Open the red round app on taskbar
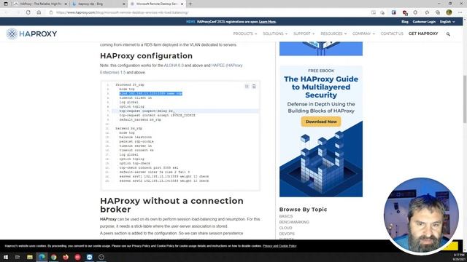Screen dimensions: 467x262 (77, 257)
